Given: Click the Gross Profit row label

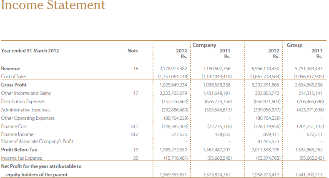Looking at the screenshot, I should coord(14,85).
